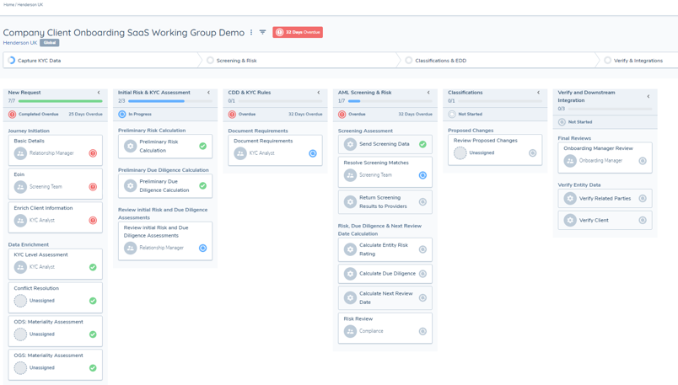Screen dimensions: 678x385
Task: Click the green check on Preliminary Due Diligence Calculation
Action: coord(202,186)
